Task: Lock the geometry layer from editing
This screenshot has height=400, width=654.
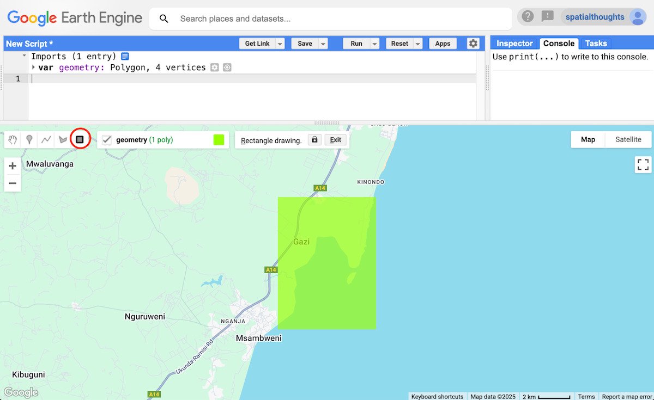Action: pos(314,140)
